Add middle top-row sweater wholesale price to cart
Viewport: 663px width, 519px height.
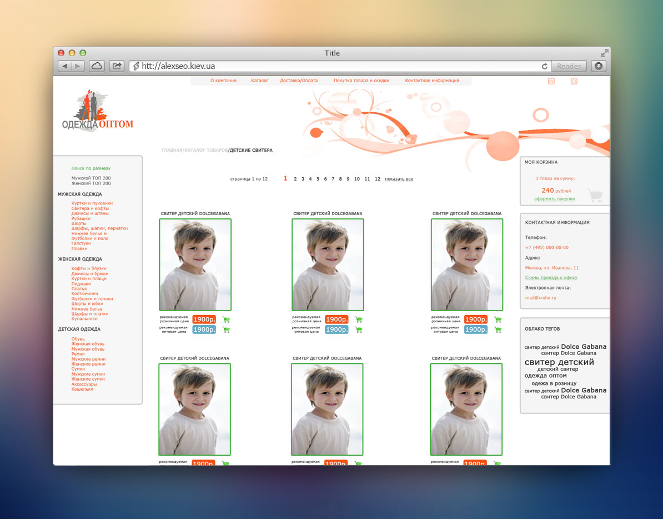(359, 330)
